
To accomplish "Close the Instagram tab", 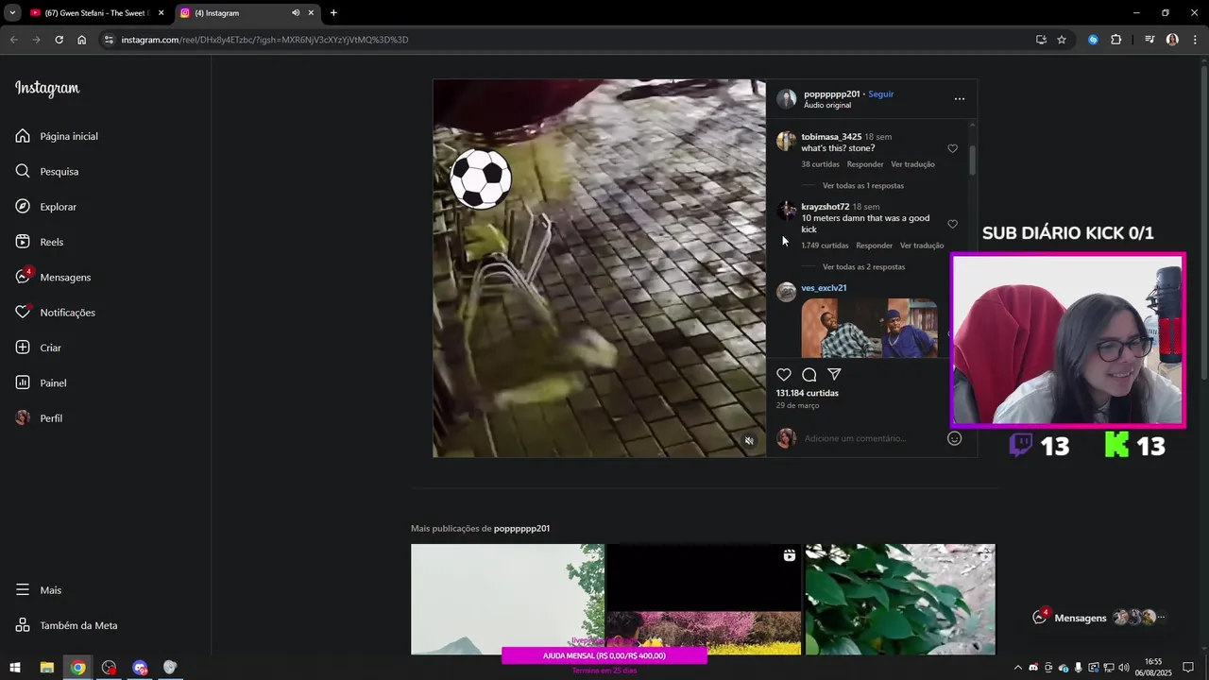I will pyautogui.click(x=311, y=13).
